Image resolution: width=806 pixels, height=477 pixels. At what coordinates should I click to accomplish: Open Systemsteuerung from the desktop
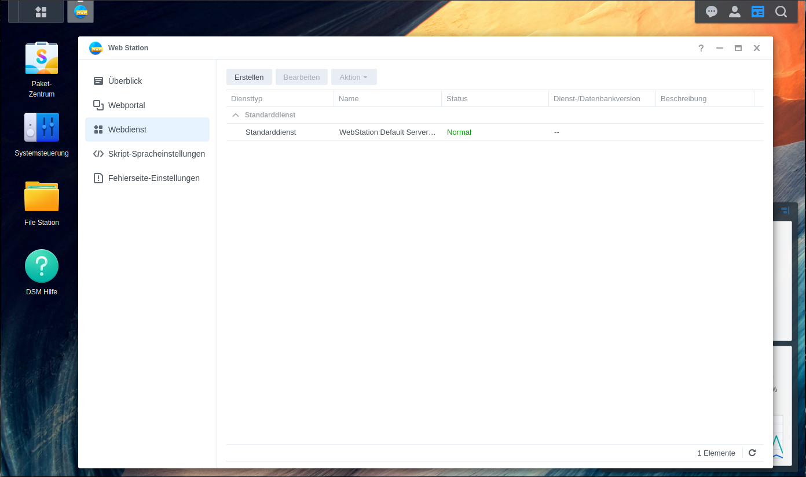(x=42, y=127)
